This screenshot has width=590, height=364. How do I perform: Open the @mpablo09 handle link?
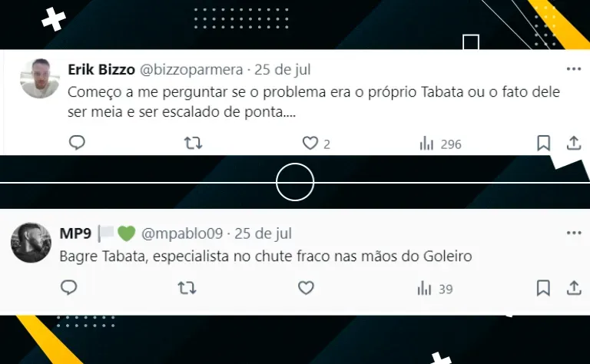[182, 233]
